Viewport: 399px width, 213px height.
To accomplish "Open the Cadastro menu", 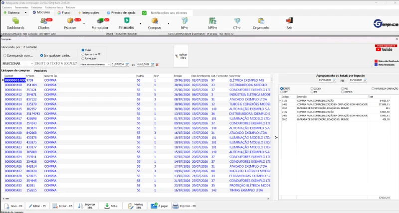I will [x=7, y=7].
